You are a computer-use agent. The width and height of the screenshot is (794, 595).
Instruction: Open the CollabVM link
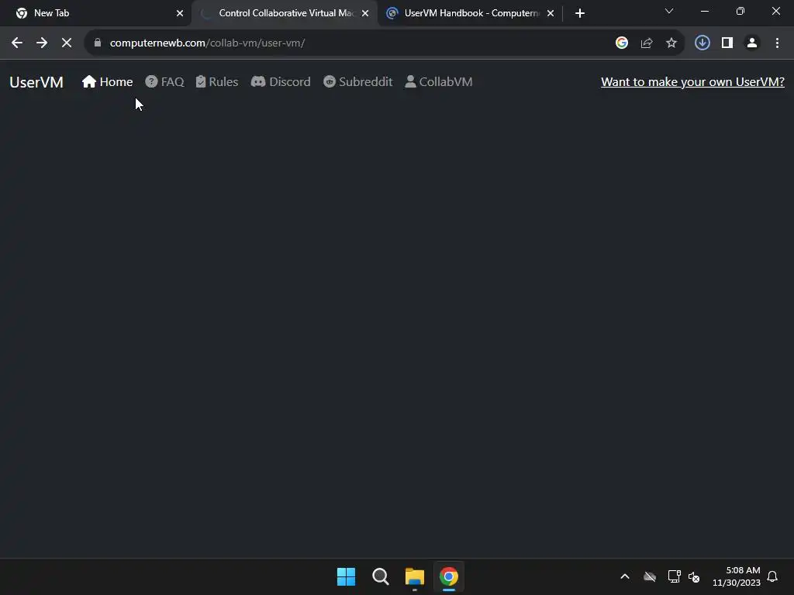point(439,82)
